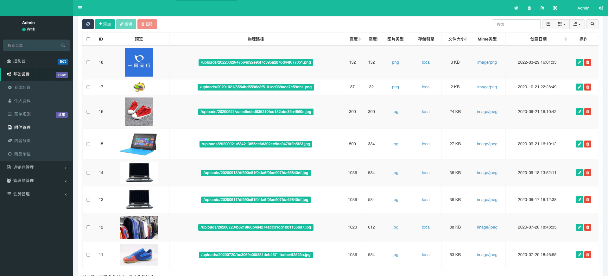The image size is (608, 276).
Task: Delete the row with ID 14
Action: [x=588, y=173]
